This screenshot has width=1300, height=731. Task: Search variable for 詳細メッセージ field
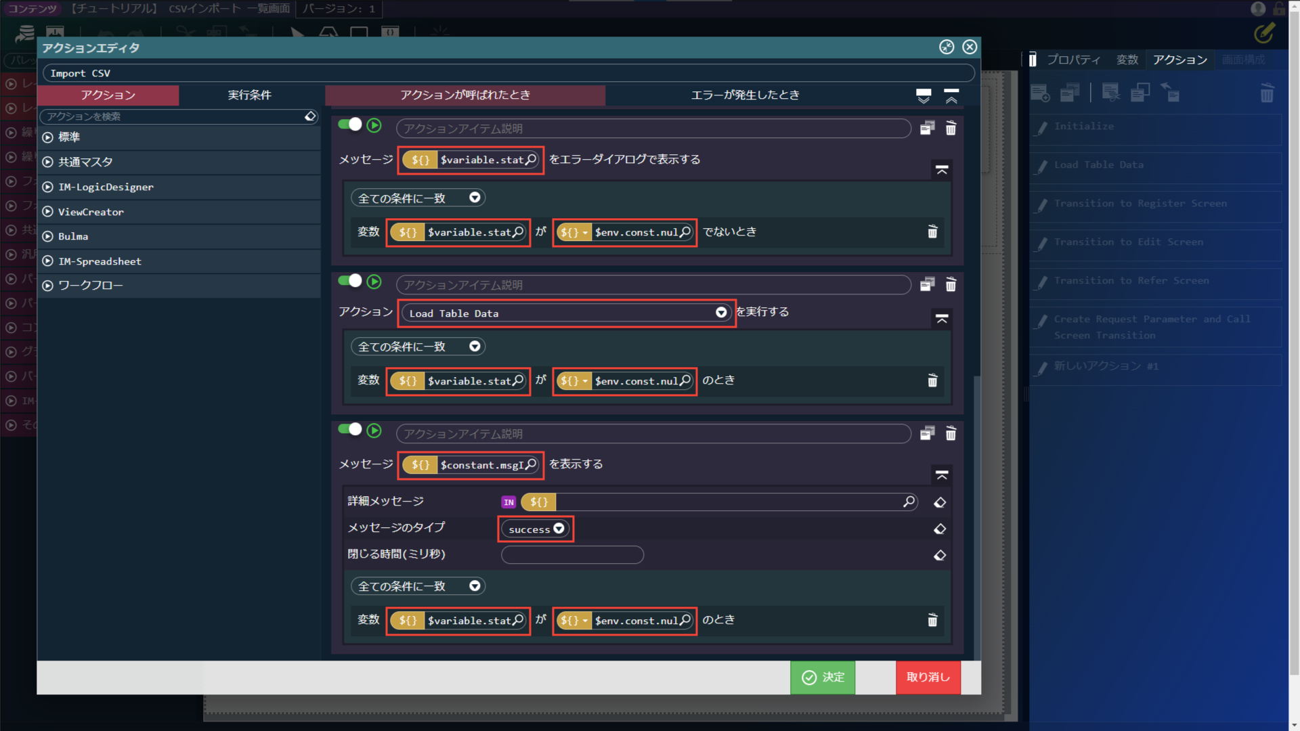pos(909,502)
